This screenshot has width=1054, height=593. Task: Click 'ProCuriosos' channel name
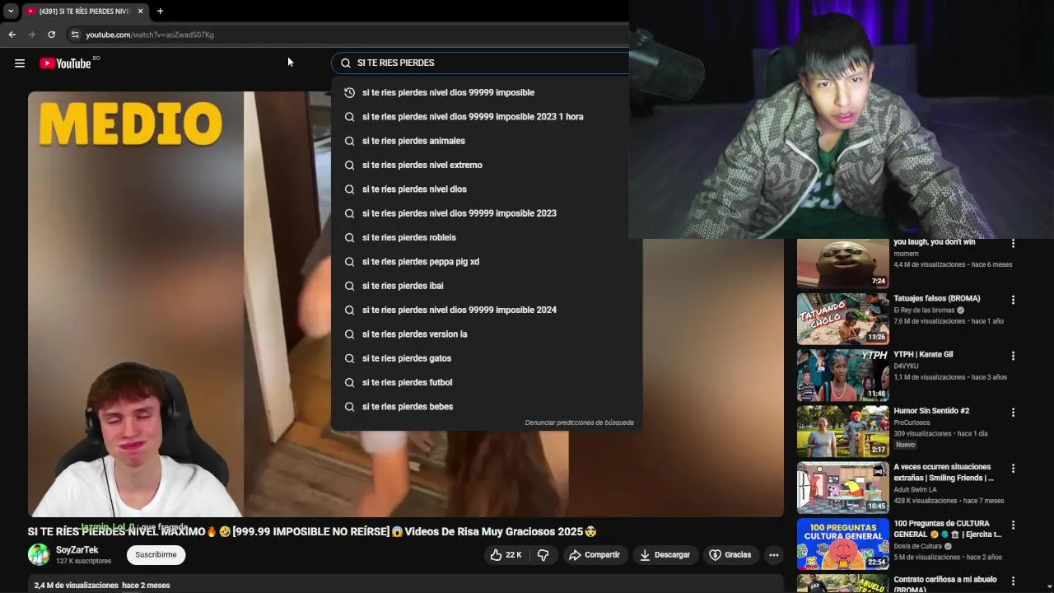click(x=912, y=423)
